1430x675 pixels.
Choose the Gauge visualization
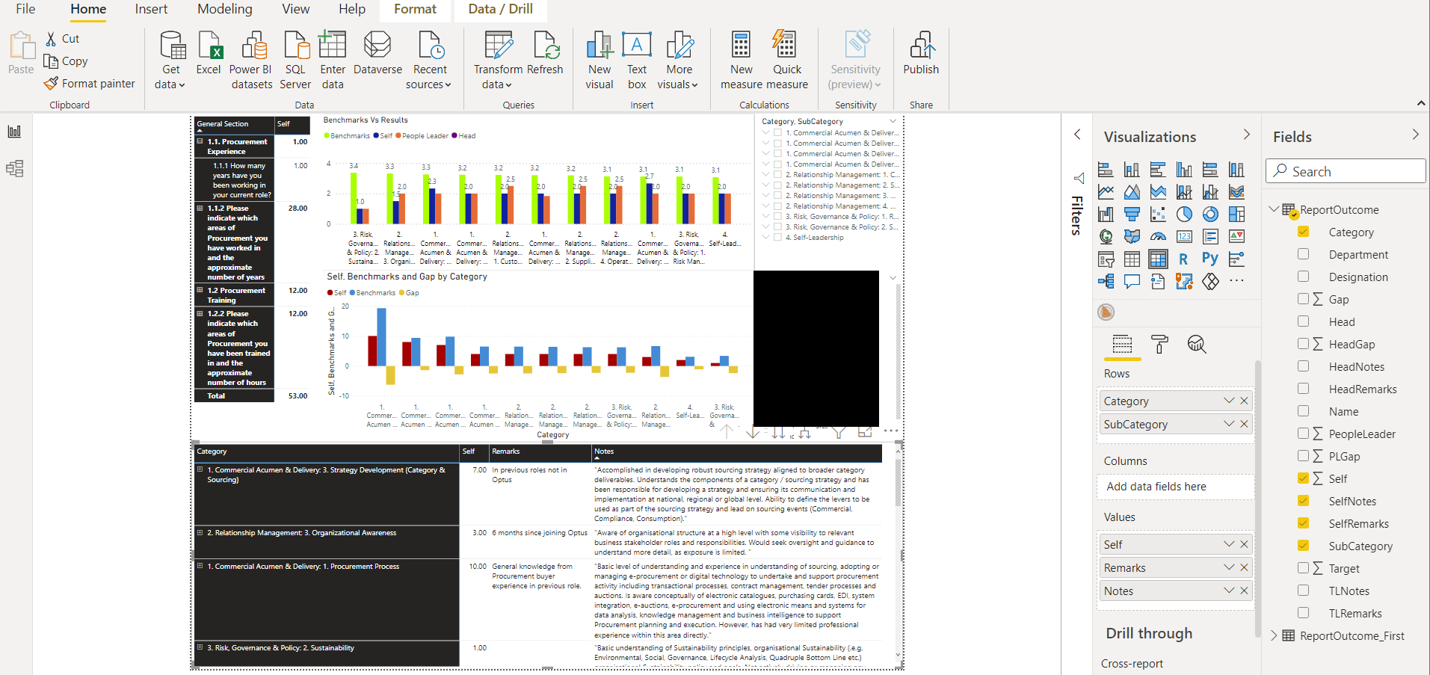[x=1158, y=237]
